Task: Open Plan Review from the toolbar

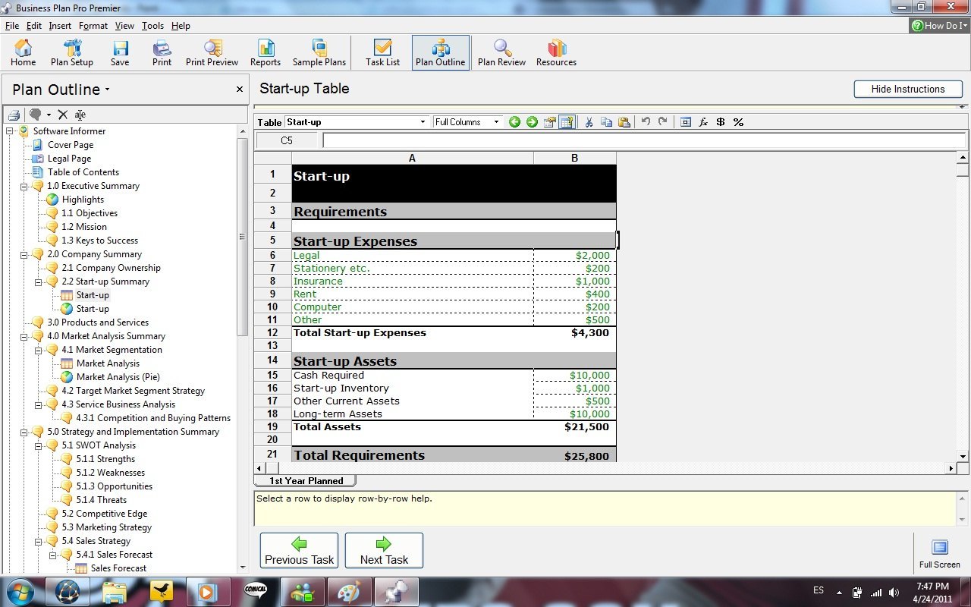Action: coord(501,53)
